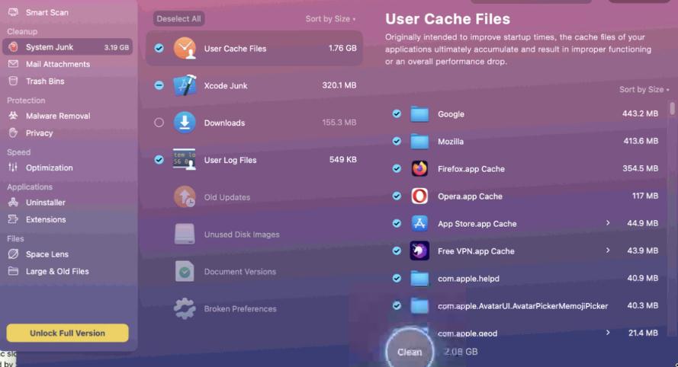Open the Optimization sliders icon

pos(14,168)
